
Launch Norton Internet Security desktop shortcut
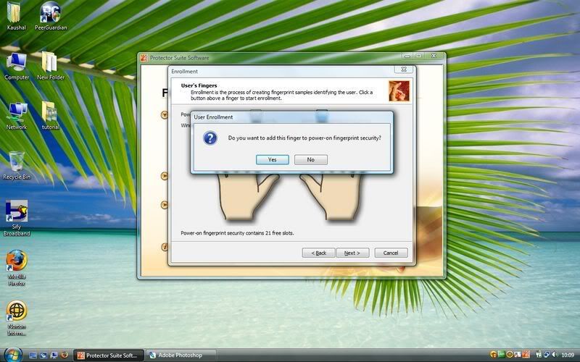click(x=17, y=318)
